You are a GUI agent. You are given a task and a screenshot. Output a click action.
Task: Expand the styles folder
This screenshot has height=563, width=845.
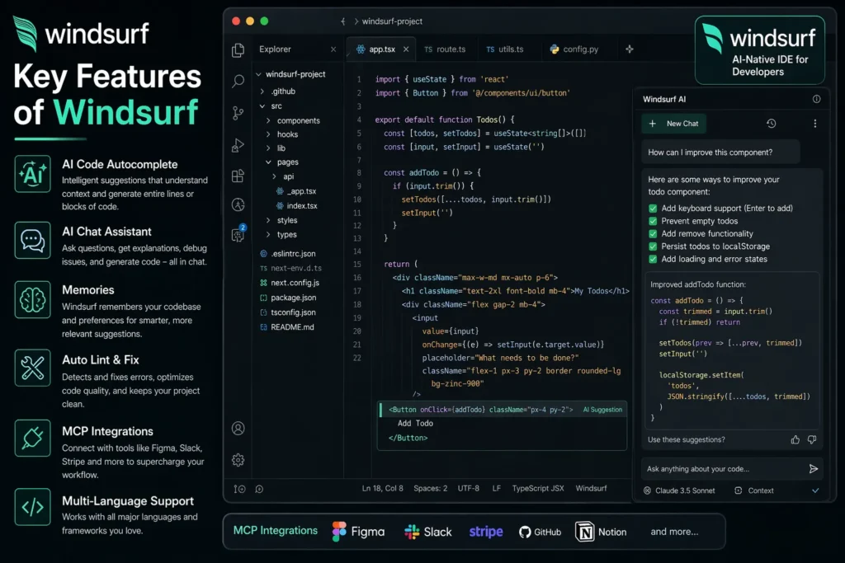(268, 220)
